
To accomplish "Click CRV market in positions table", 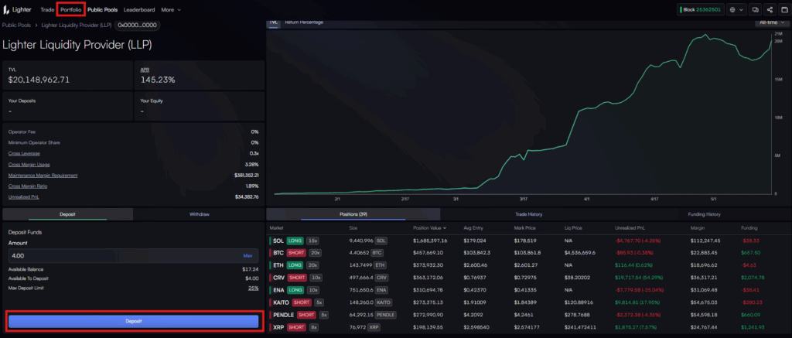I will tap(278, 278).
